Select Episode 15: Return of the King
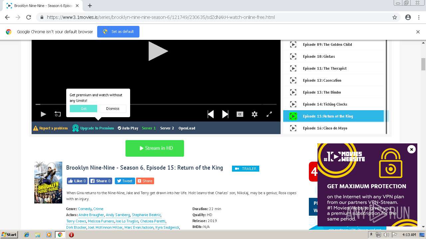The image size is (426, 239). (333, 116)
